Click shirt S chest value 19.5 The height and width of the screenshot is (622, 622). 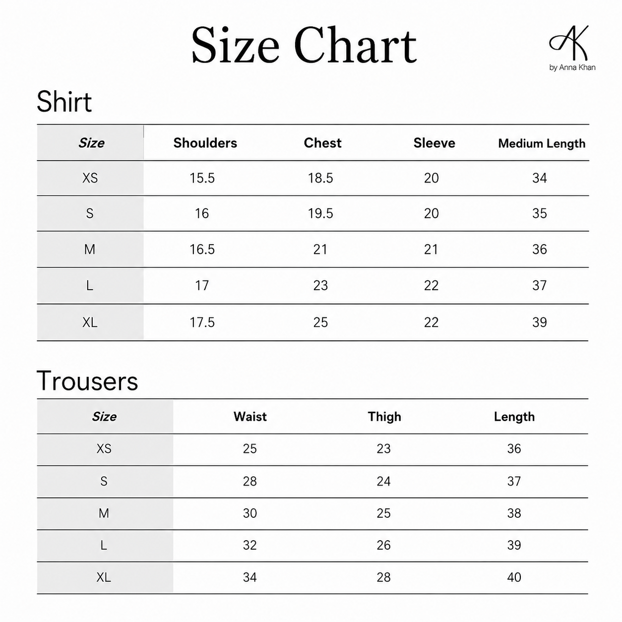point(320,213)
